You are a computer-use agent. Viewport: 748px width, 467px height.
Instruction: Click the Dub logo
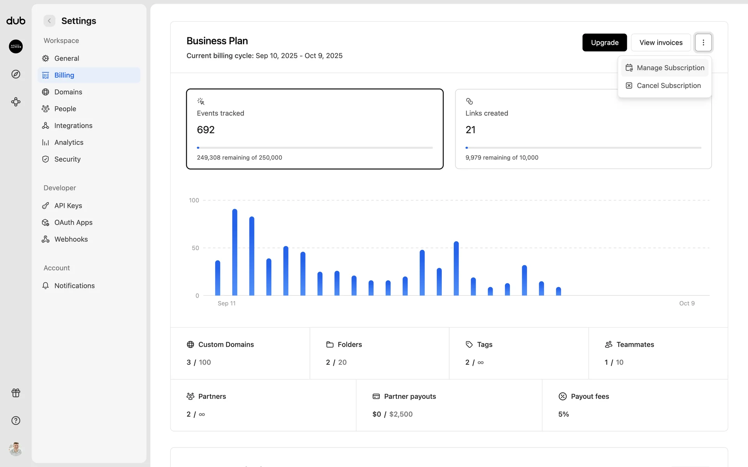tap(16, 21)
